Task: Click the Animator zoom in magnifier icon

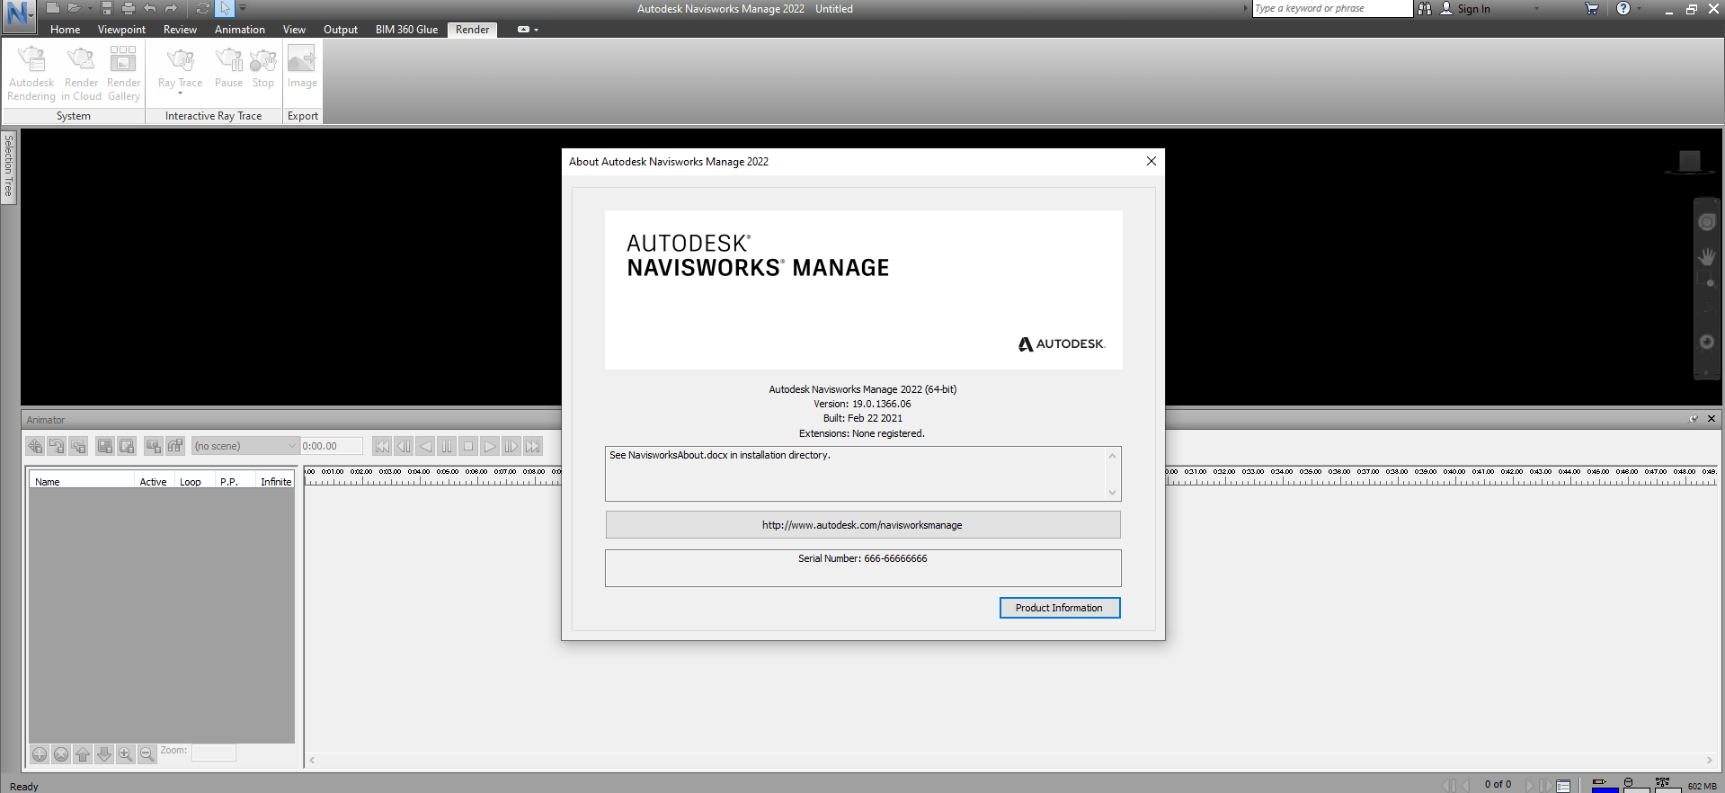Action: 126,754
